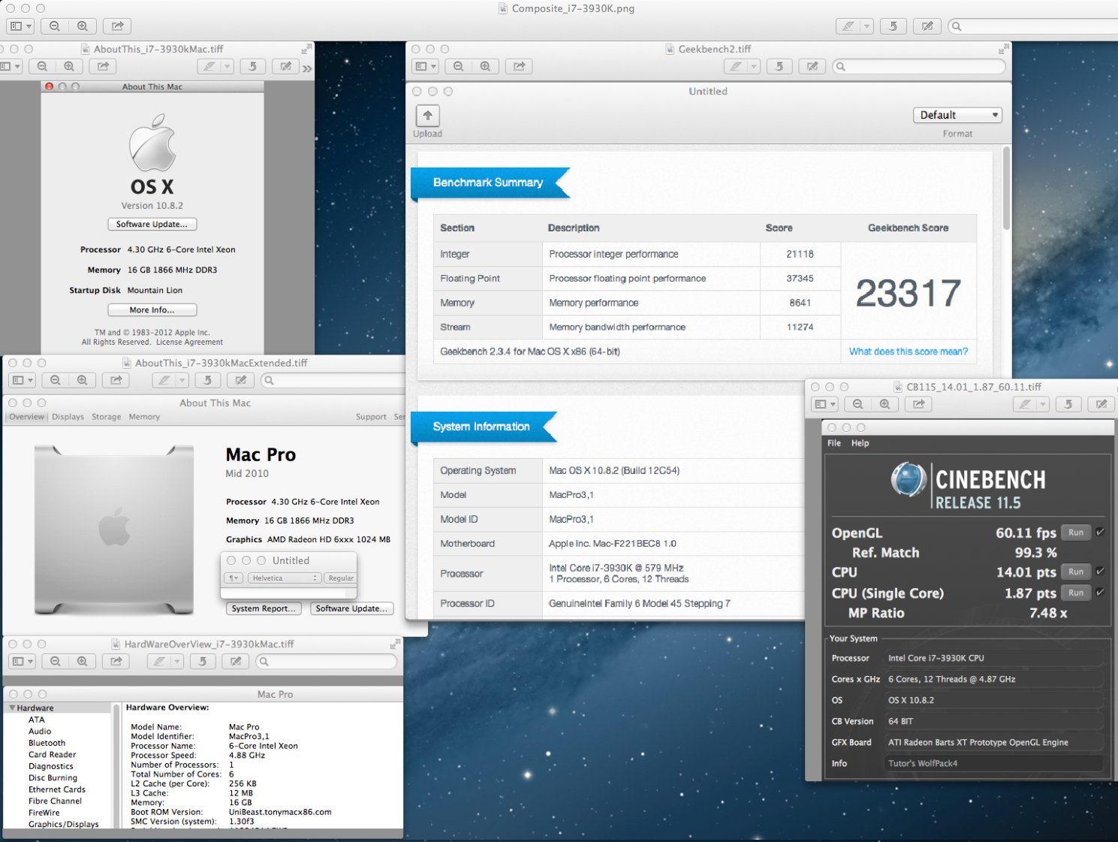
Task: Share the HardWareOverView_i7-3930kMac.tiff image
Action: [x=116, y=661]
